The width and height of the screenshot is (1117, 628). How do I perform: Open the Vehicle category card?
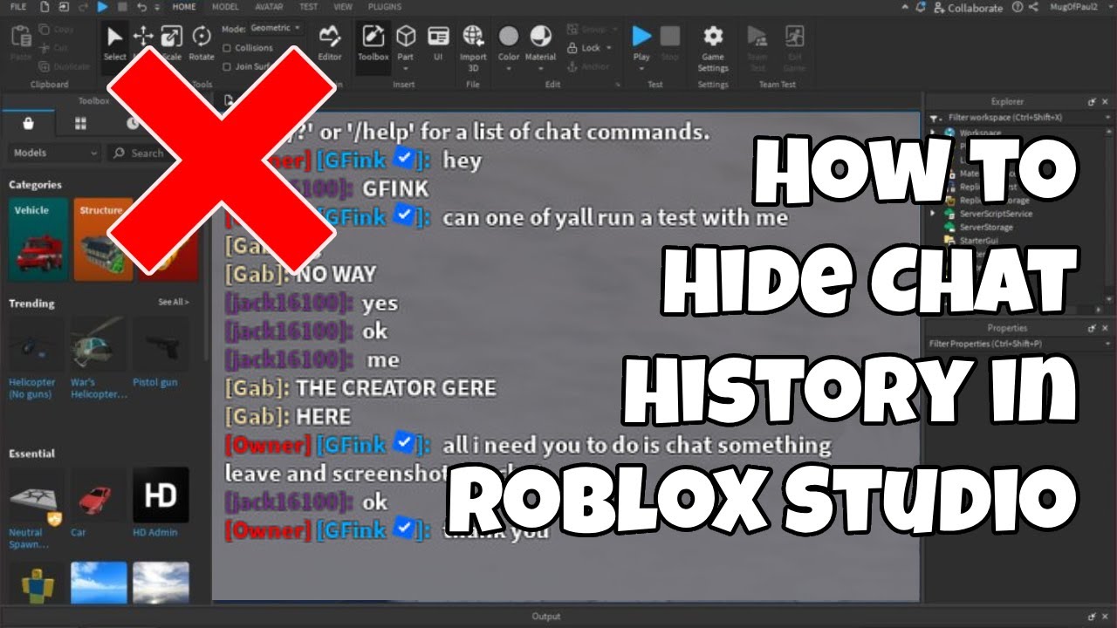click(x=38, y=240)
